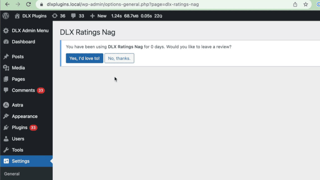
Task: Click the Tools wrench icon
Action: (x=6, y=150)
